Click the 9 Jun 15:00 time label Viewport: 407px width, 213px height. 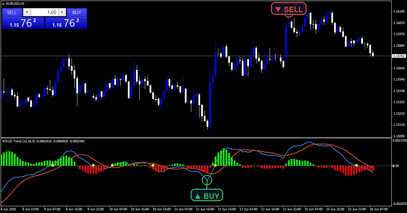click(74, 209)
